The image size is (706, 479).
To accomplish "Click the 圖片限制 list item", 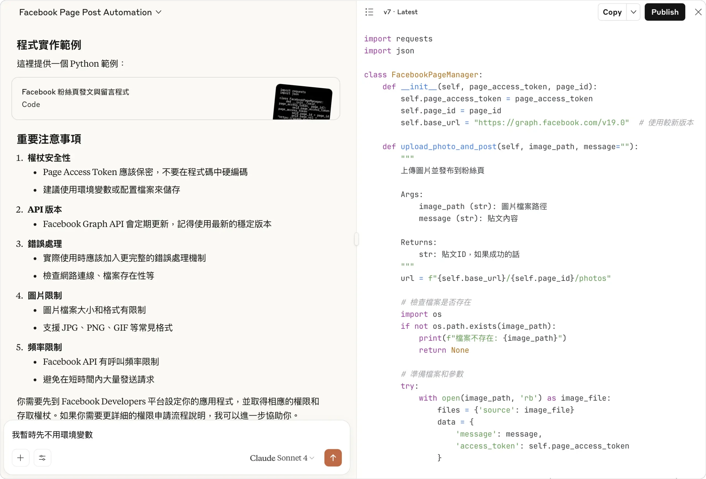I will [45, 295].
